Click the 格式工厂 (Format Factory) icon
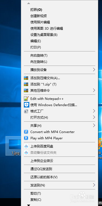Screen dimensions: 102x206 point(26,111)
